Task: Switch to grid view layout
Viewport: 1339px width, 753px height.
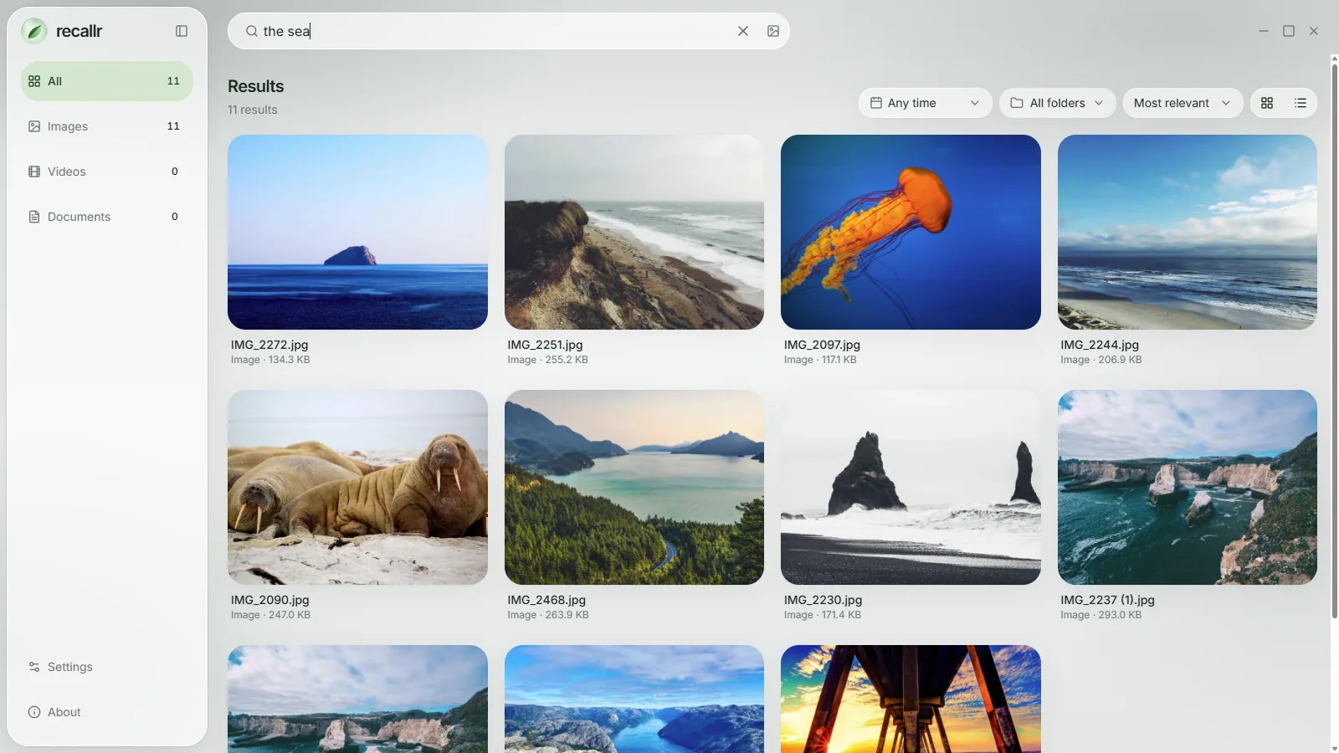Action: [1267, 103]
